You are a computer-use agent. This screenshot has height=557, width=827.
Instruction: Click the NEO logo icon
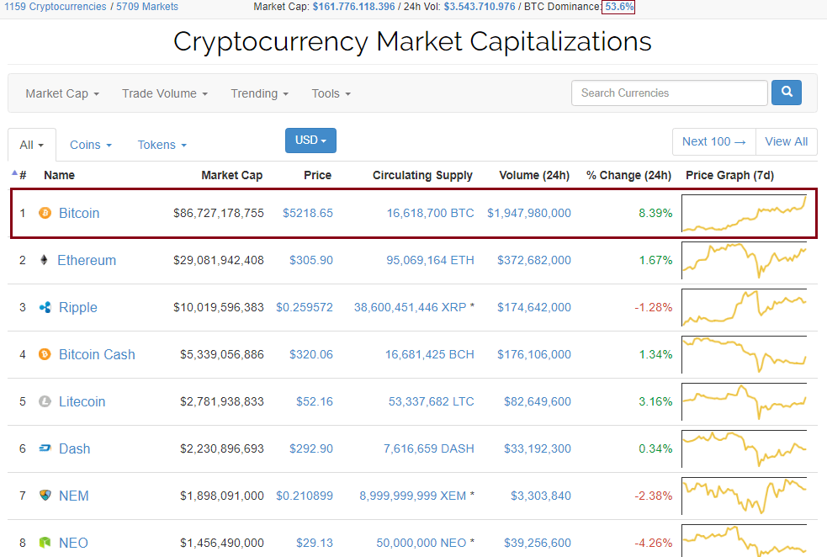[x=45, y=543]
